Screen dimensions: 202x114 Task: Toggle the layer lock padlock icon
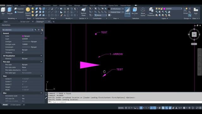tap(162, 9)
